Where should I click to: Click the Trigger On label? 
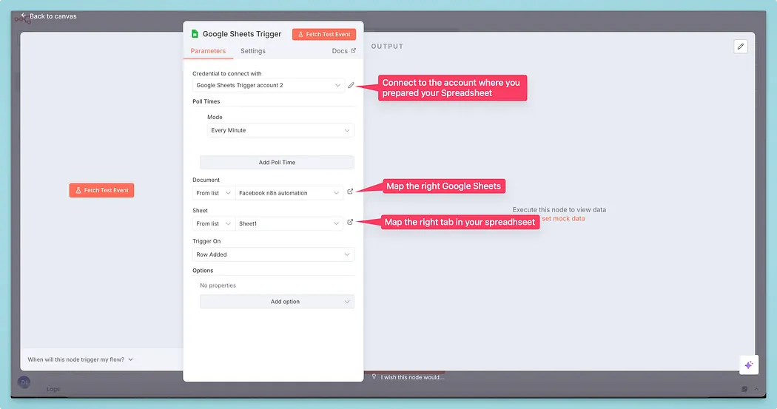pyautogui.click(x=206, y=241)
